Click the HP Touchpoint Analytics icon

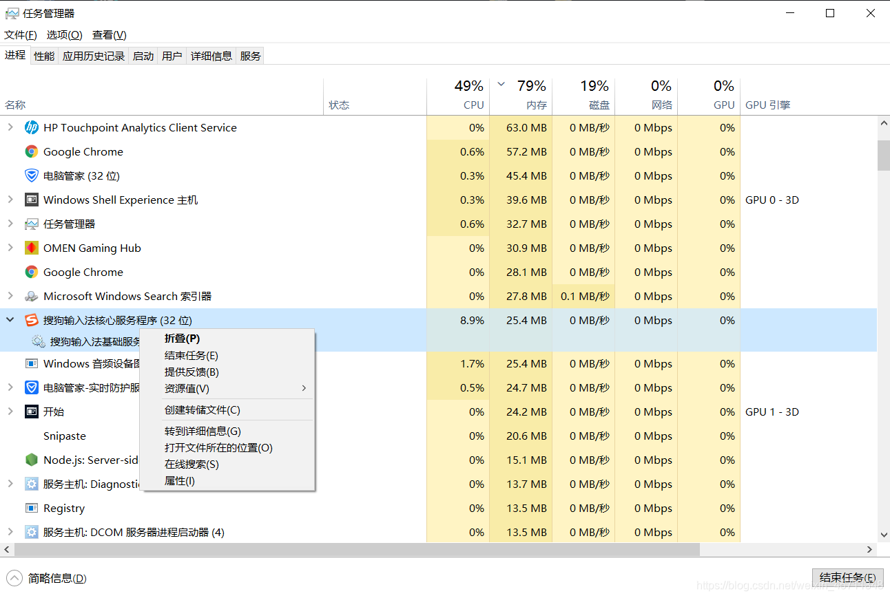(x=31, y=127)
